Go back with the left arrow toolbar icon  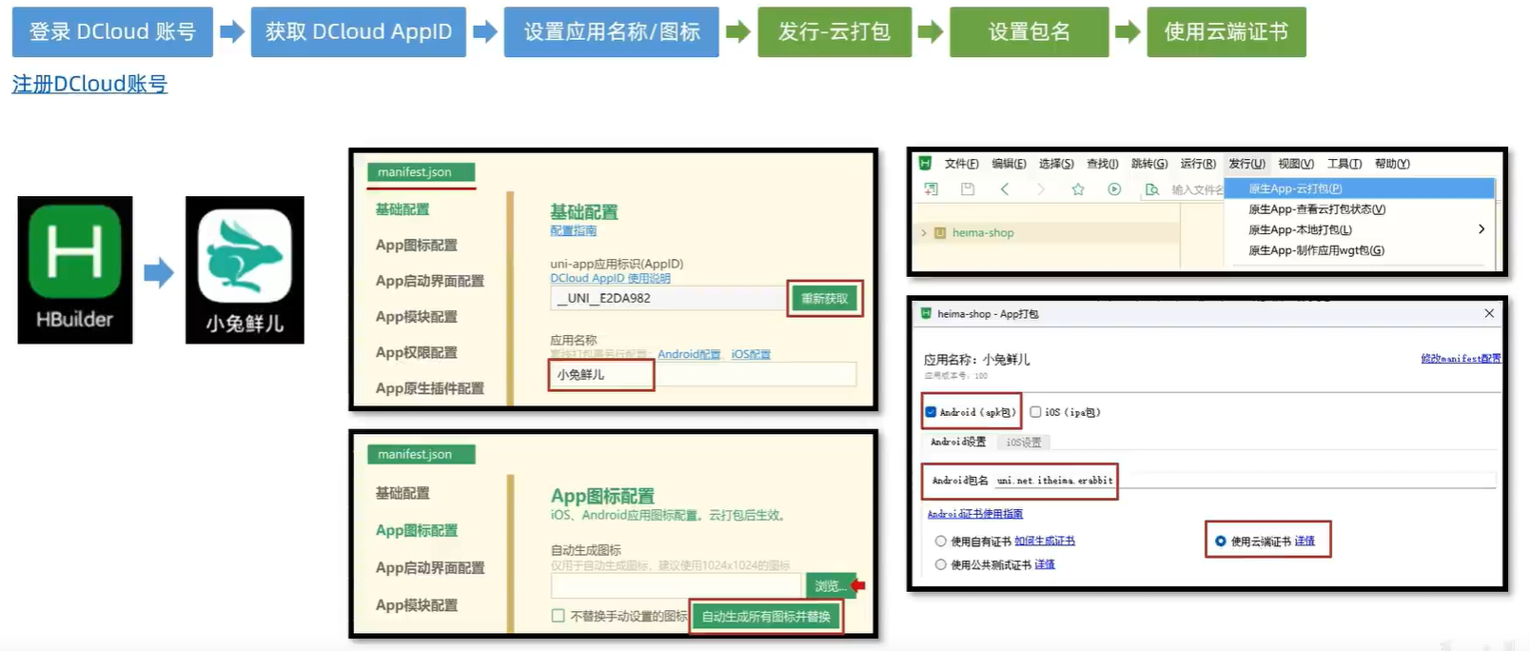1005,189
